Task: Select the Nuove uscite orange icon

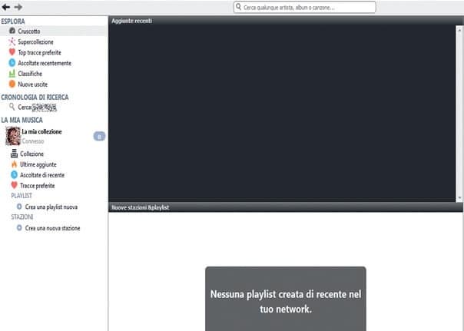Action: [12, 84]
